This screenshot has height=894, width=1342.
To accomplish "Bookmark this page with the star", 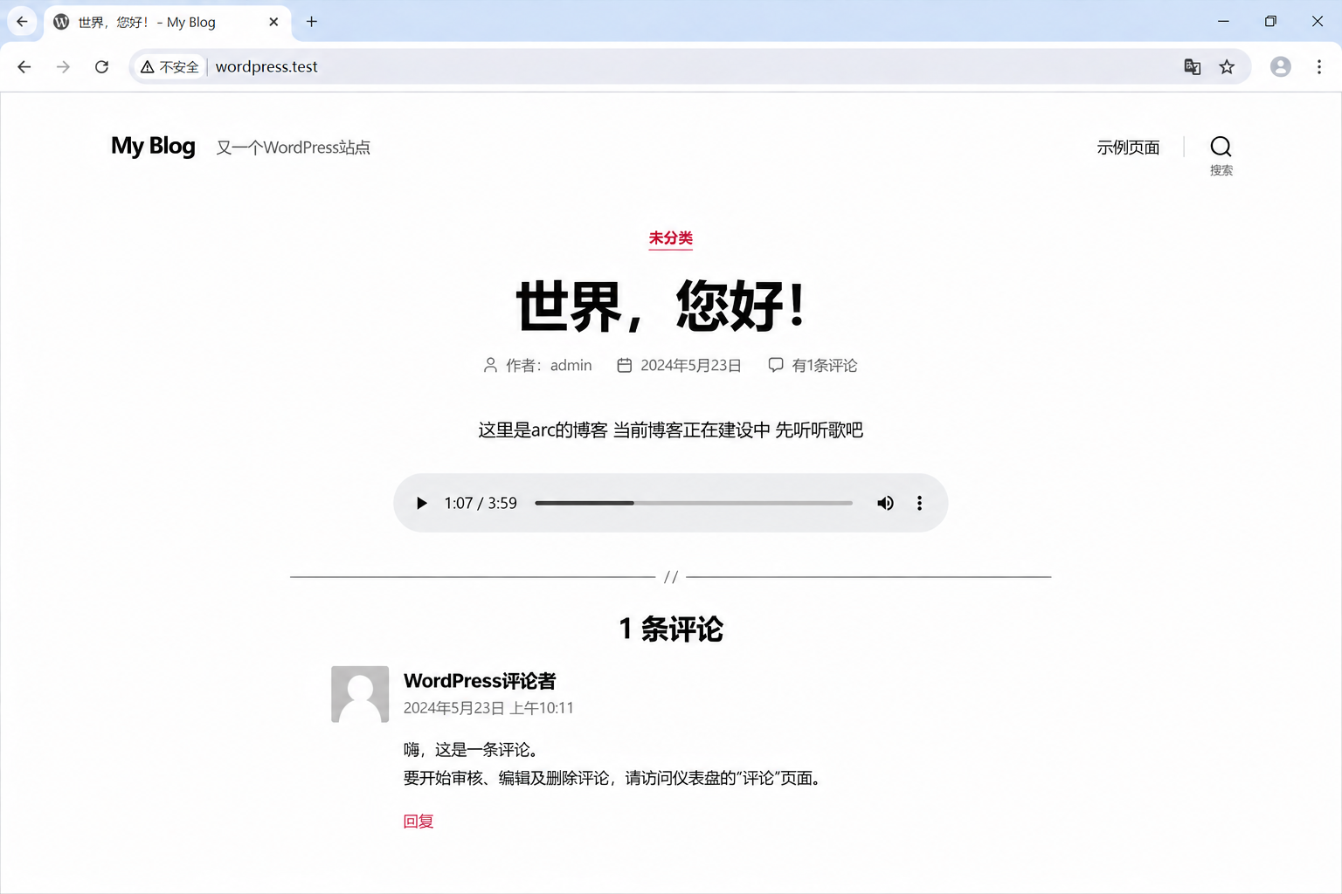I will click(1227, 66).
